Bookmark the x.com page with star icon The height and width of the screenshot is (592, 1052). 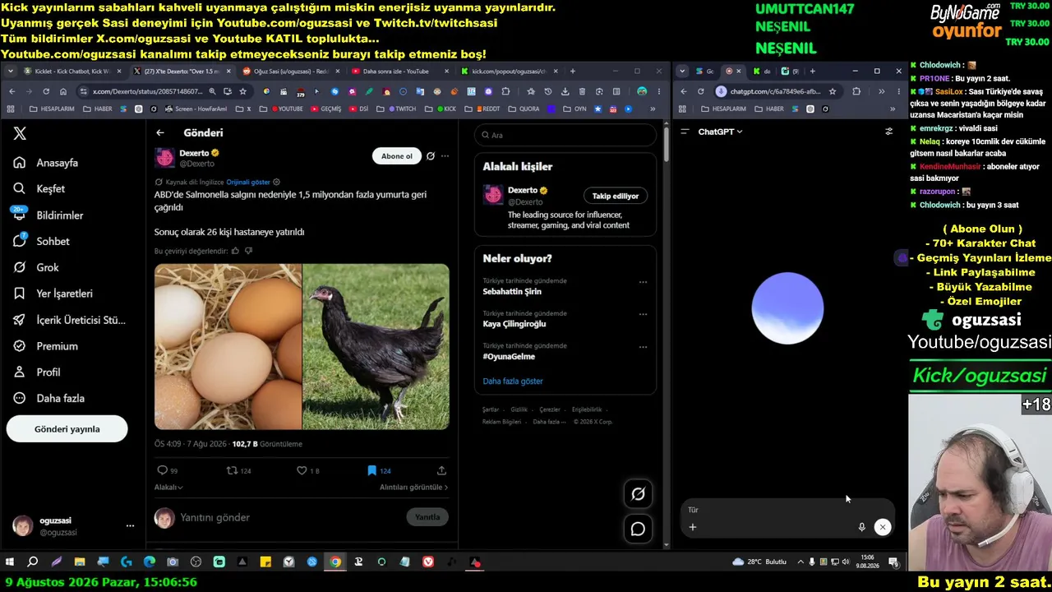point(242,91)
